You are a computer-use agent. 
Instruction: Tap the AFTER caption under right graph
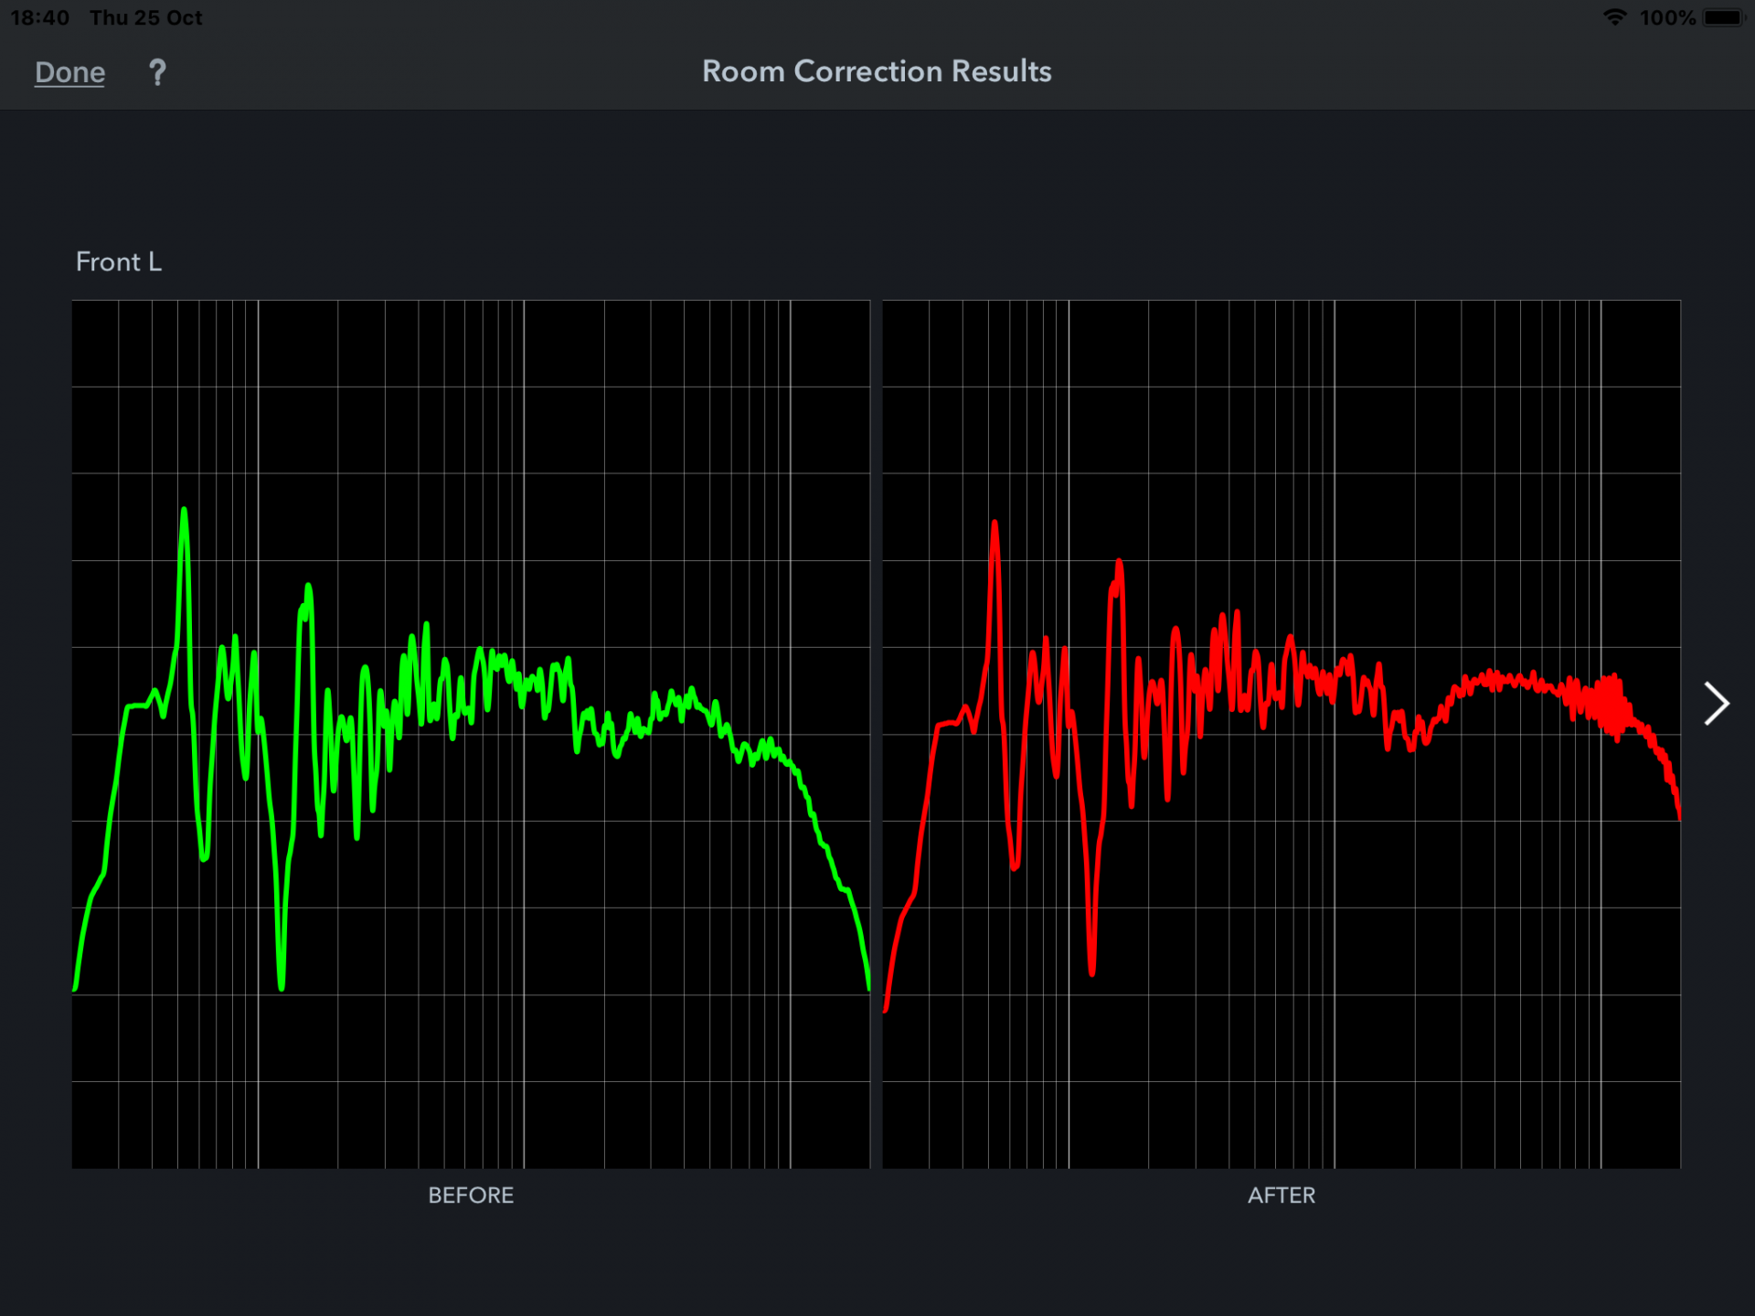1281,1195
